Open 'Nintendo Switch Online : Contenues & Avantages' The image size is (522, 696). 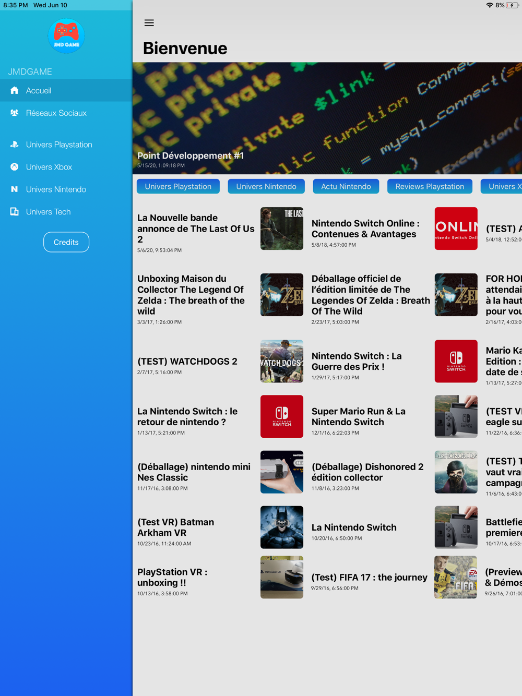[365, 229]
